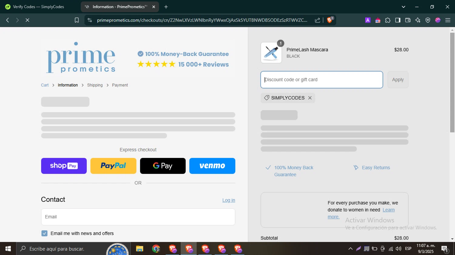The image size is (455, 255).
Task: Click the Windows taskbar search box
Action: click(x=73, y=249)
